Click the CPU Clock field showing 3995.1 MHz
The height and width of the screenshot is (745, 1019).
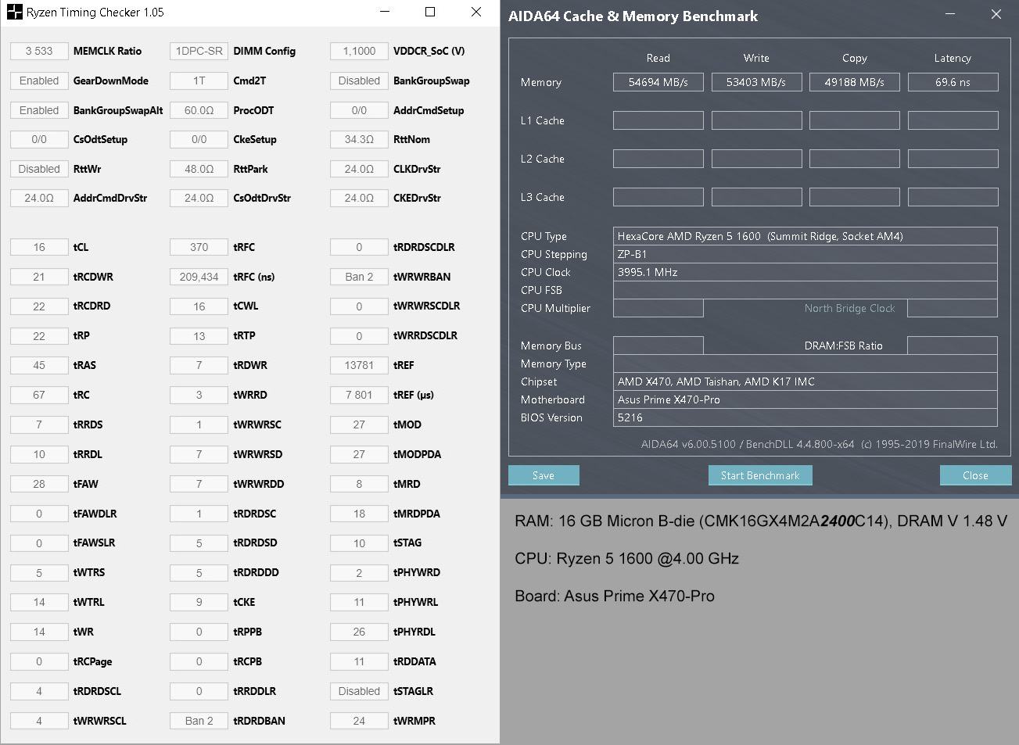[x=805, y=272]
